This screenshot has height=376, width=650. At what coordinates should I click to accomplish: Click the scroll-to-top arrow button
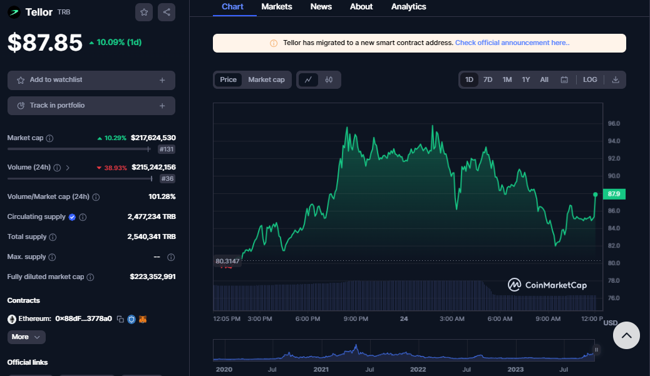pos(626,335)
